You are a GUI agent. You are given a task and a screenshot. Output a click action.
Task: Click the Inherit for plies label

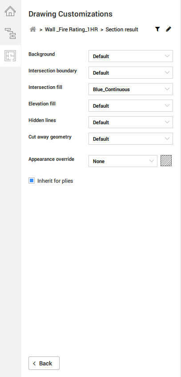55,181
